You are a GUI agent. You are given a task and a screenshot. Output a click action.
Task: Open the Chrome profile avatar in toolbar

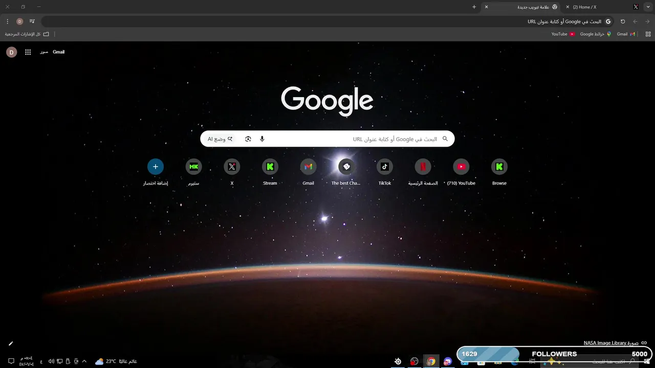[x=19, y=21]
